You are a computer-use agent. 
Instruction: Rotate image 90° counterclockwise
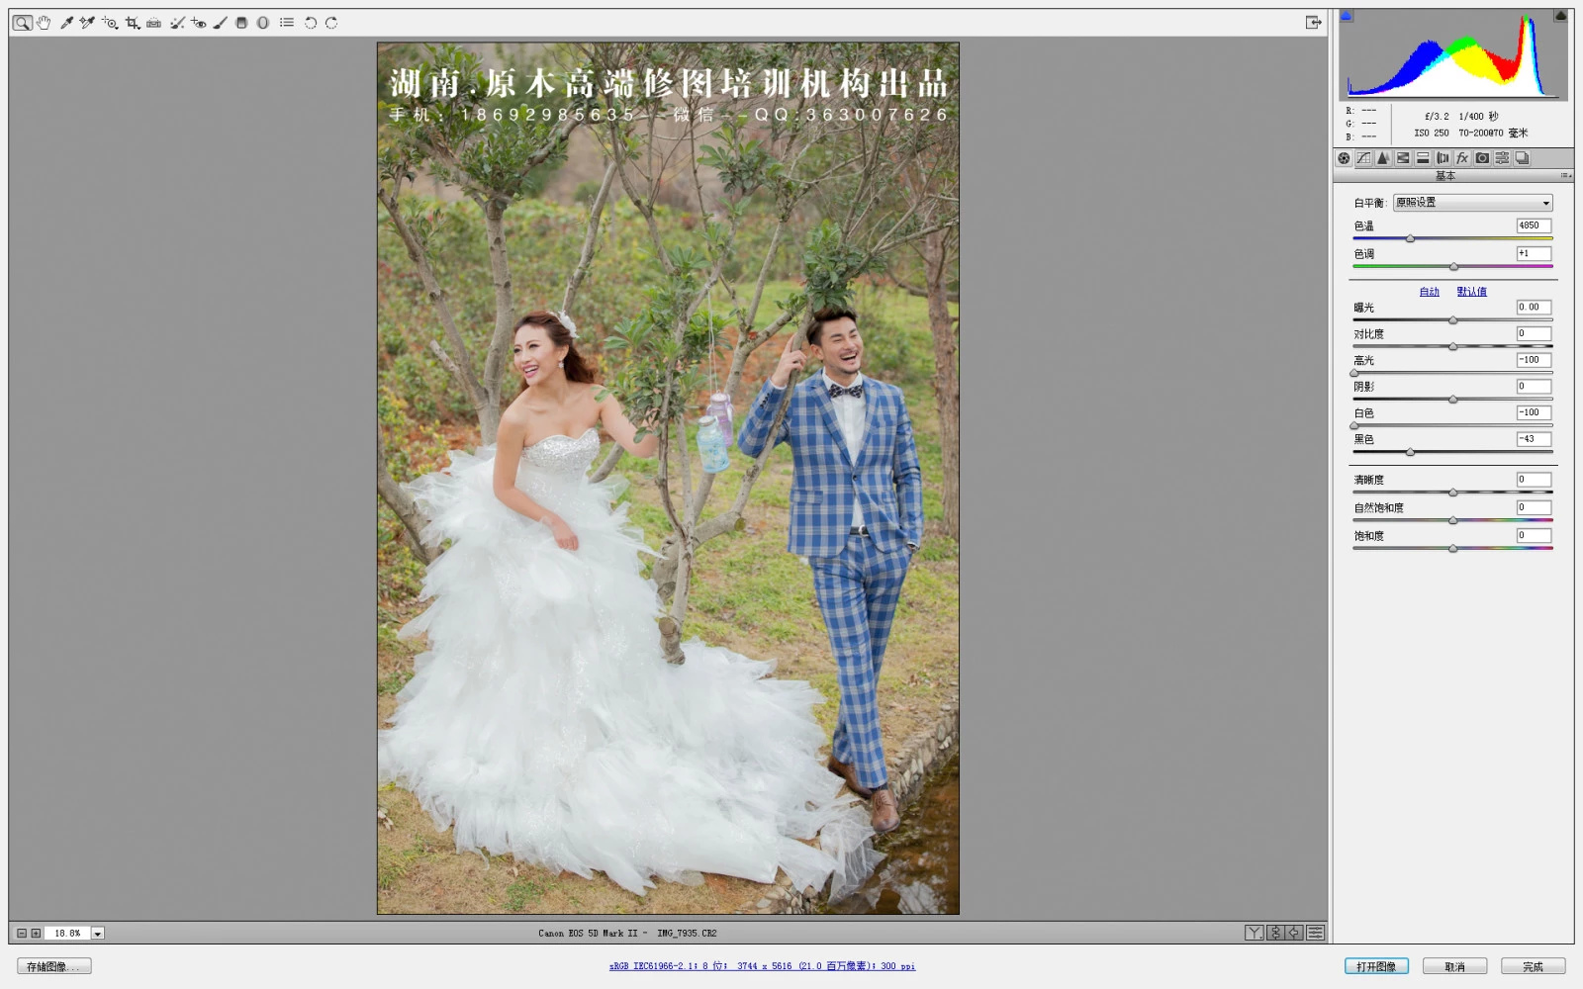click(311, 23)
